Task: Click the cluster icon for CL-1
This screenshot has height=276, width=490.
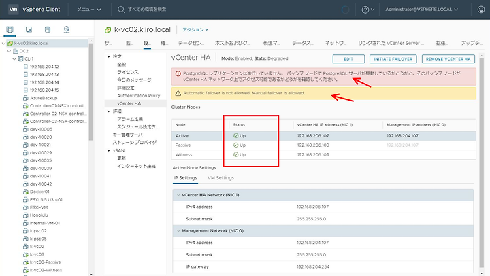Action: click(x=20, y=58)
